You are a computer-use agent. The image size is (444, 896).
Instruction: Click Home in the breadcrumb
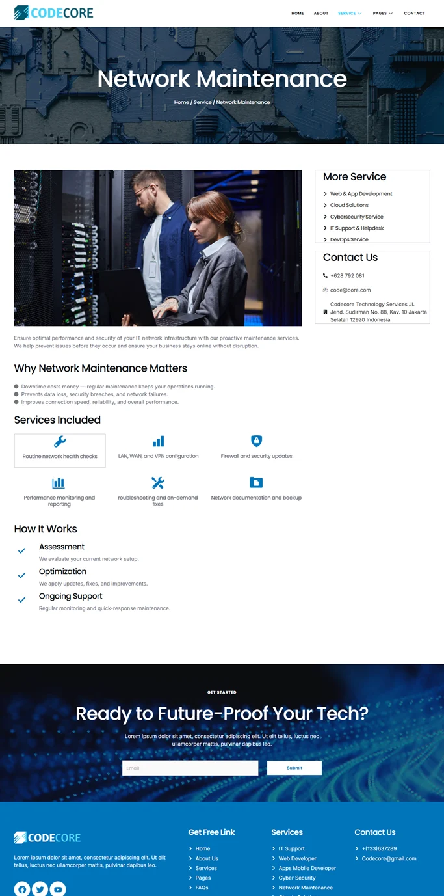pyautogui.click(x=181, y=102)
